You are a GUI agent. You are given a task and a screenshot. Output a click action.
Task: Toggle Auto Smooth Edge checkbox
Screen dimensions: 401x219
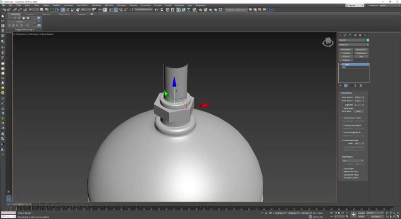point(343,141)
